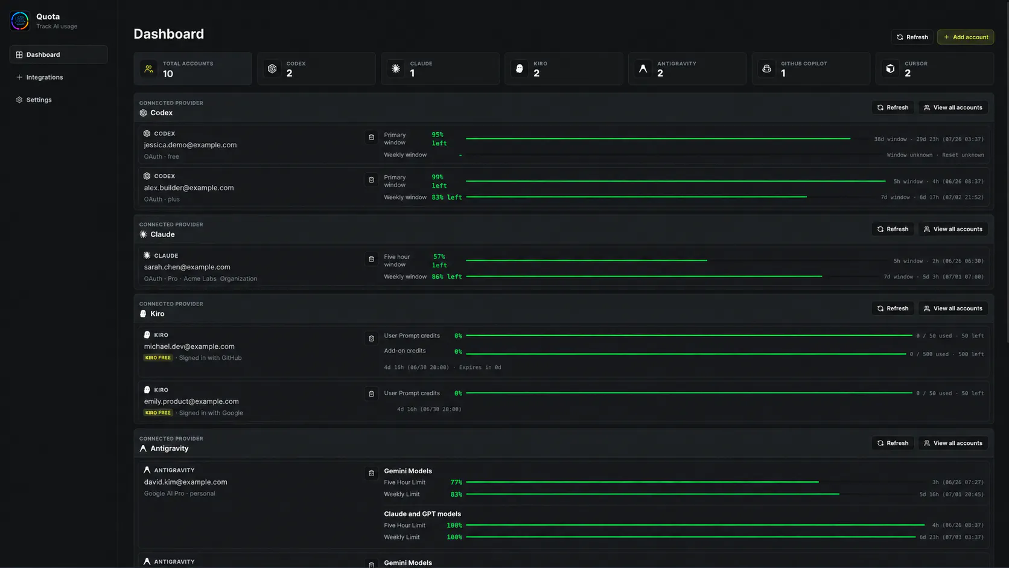Click the Cursor cube icon in summary card
Viewport: 1009px width, 568px height.
[890, 69]
